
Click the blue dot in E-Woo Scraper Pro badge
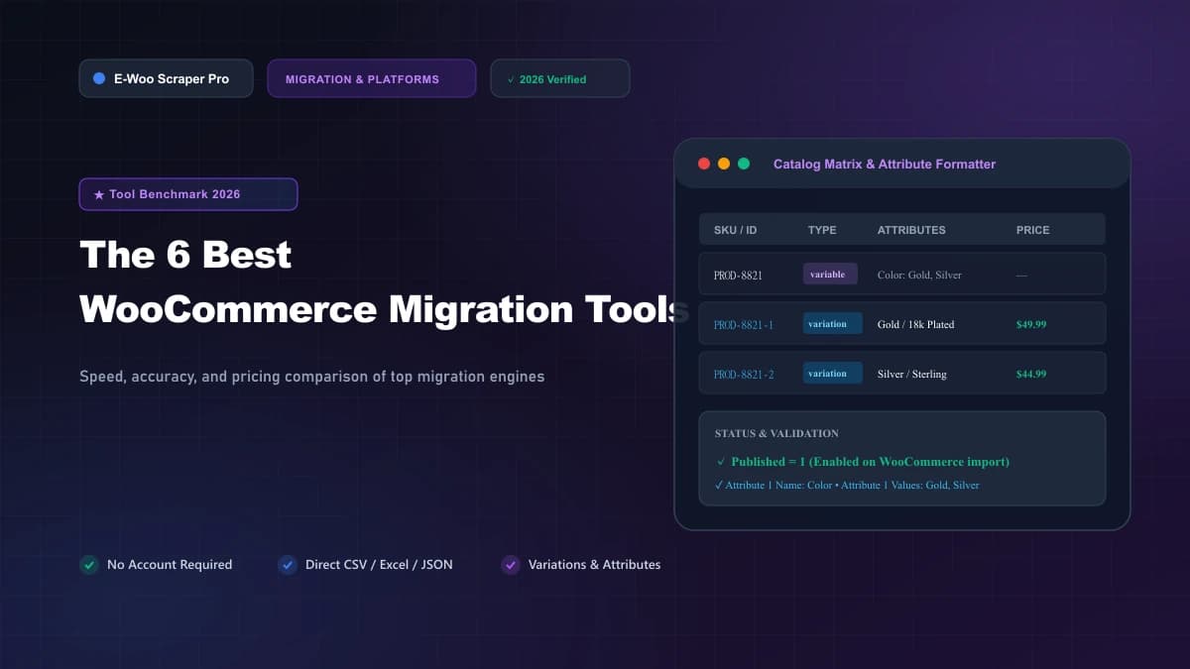click(x=99, y=78)
